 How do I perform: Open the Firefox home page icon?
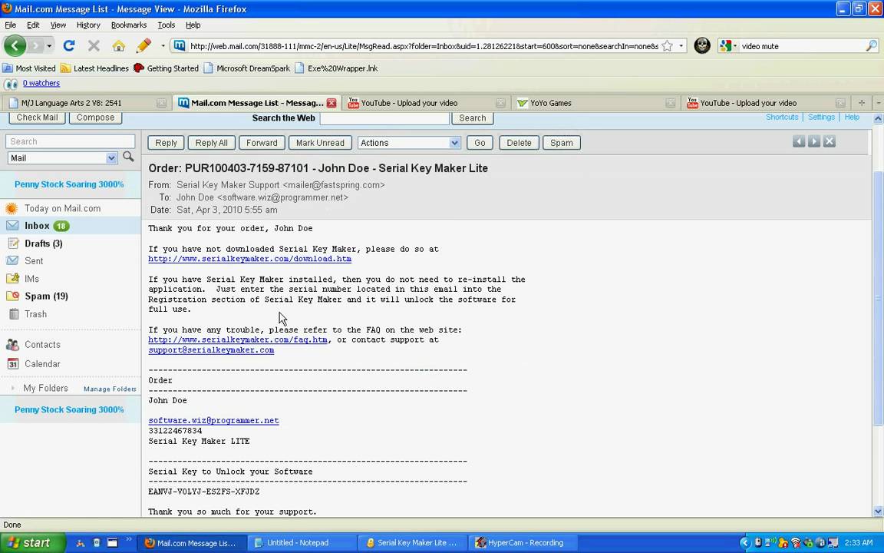click(118, 46)
